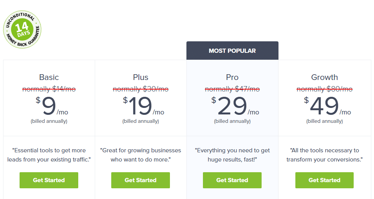Click the "Everything you need" Pro description

(x=232, y=155)
